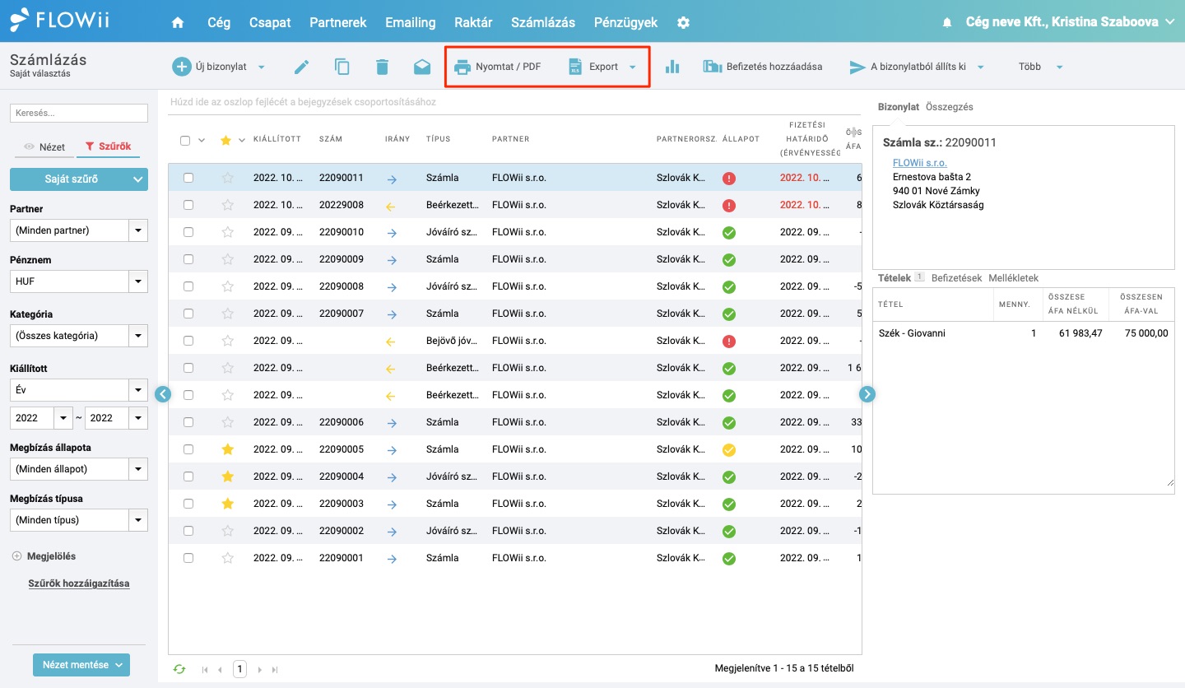The width and height of the screenshot is (1185, 688).
Task: Click the send by email envelope icon
Action: pyautogui.click(x=422, y=67)
